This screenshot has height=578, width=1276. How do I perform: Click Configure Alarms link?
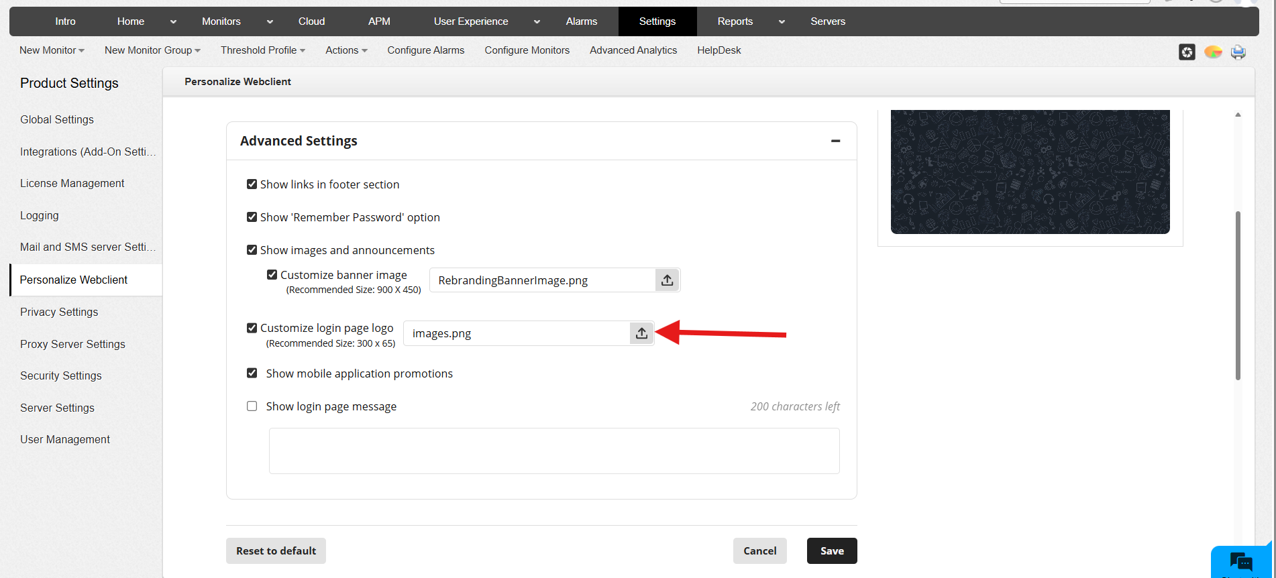pos(426,50)
